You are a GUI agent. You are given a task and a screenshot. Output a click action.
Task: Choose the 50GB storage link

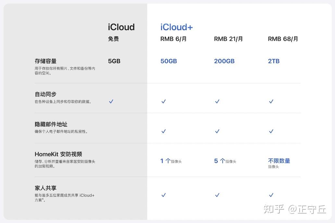click(x=168, y=61)
